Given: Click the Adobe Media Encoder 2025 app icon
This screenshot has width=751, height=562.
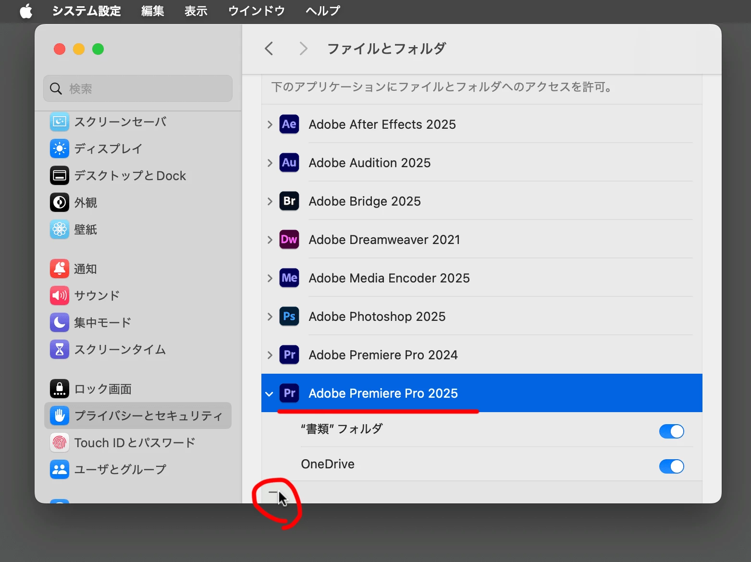Looking at the screenshot, I should pos(289,278).
